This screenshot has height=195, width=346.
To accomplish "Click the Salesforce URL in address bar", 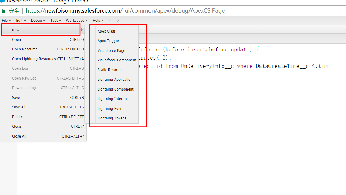I will click(x=125, y=10).
